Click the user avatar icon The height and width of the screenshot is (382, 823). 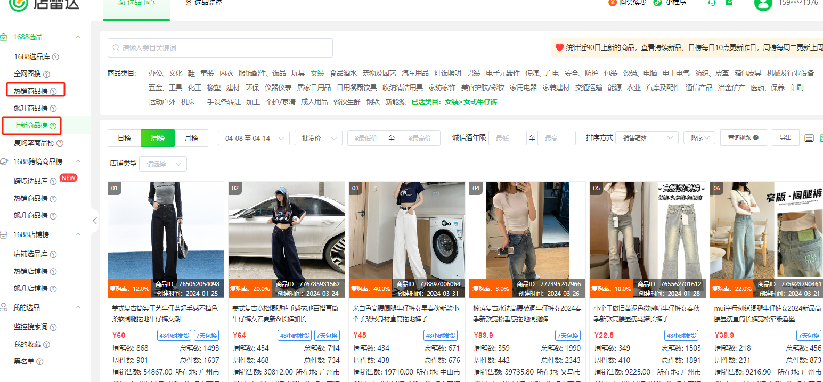(x=763, y=3)
